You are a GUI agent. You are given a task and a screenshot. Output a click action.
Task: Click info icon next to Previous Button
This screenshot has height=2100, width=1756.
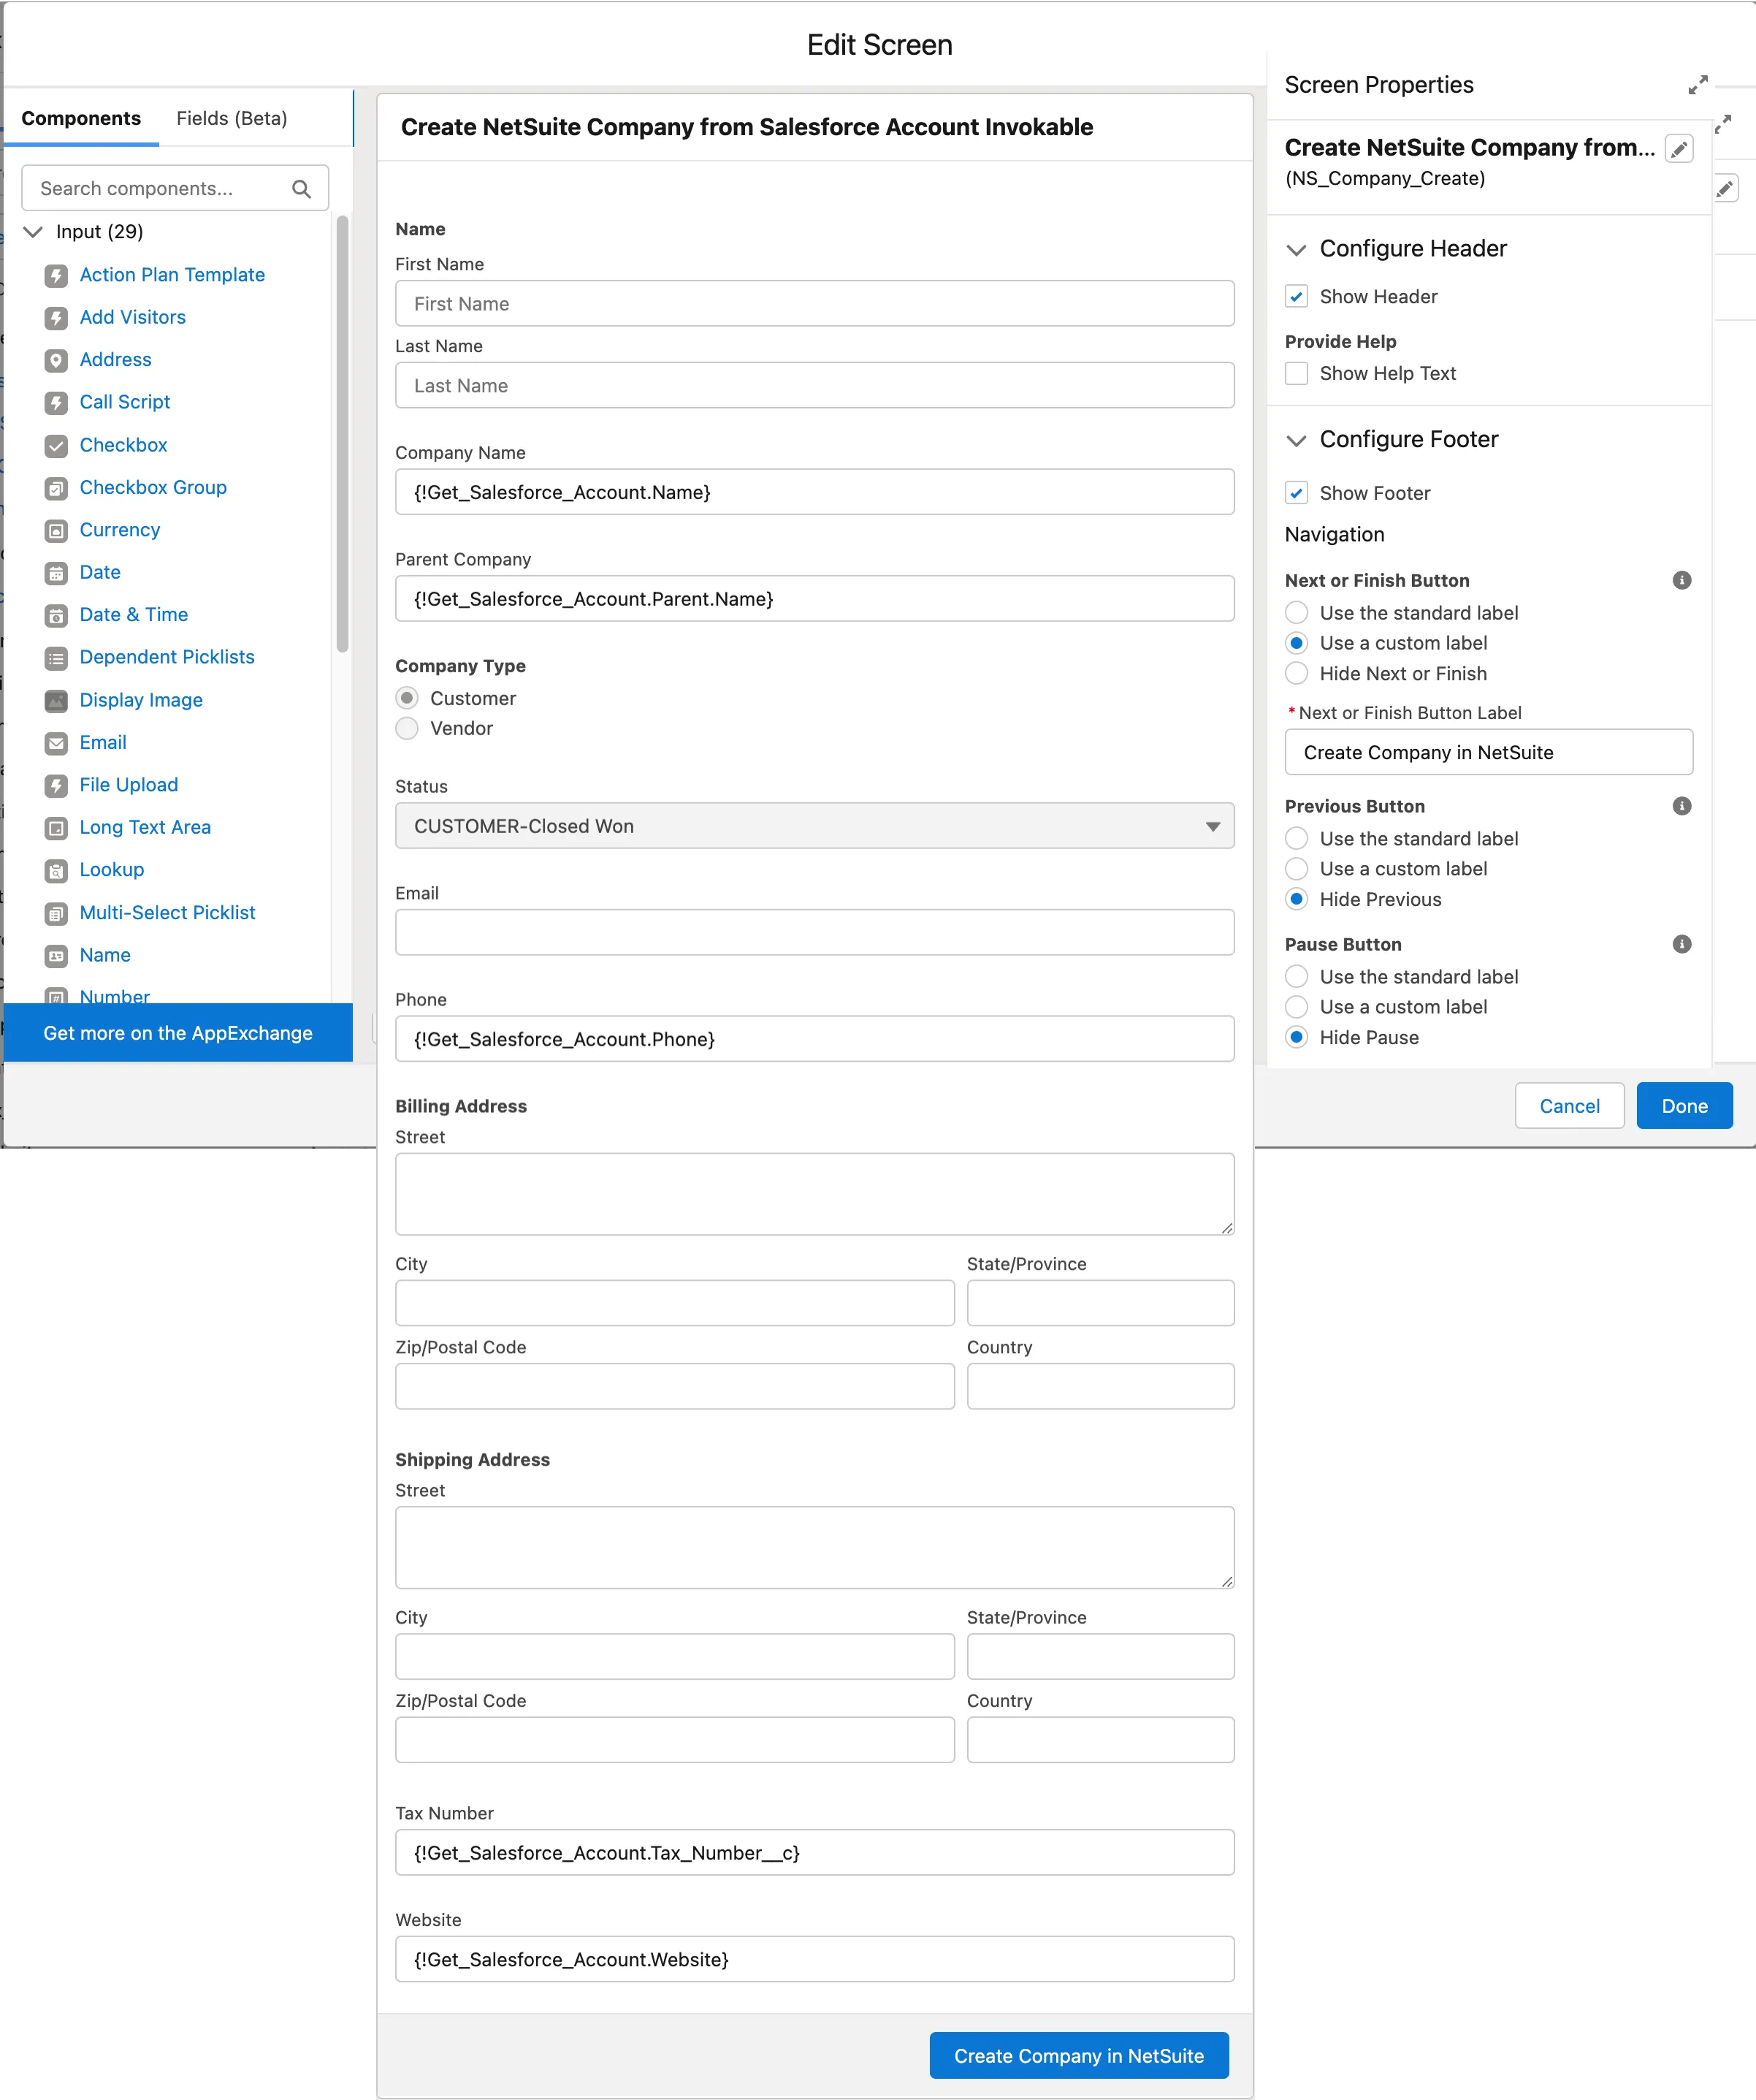click(x=1682, y=806)
